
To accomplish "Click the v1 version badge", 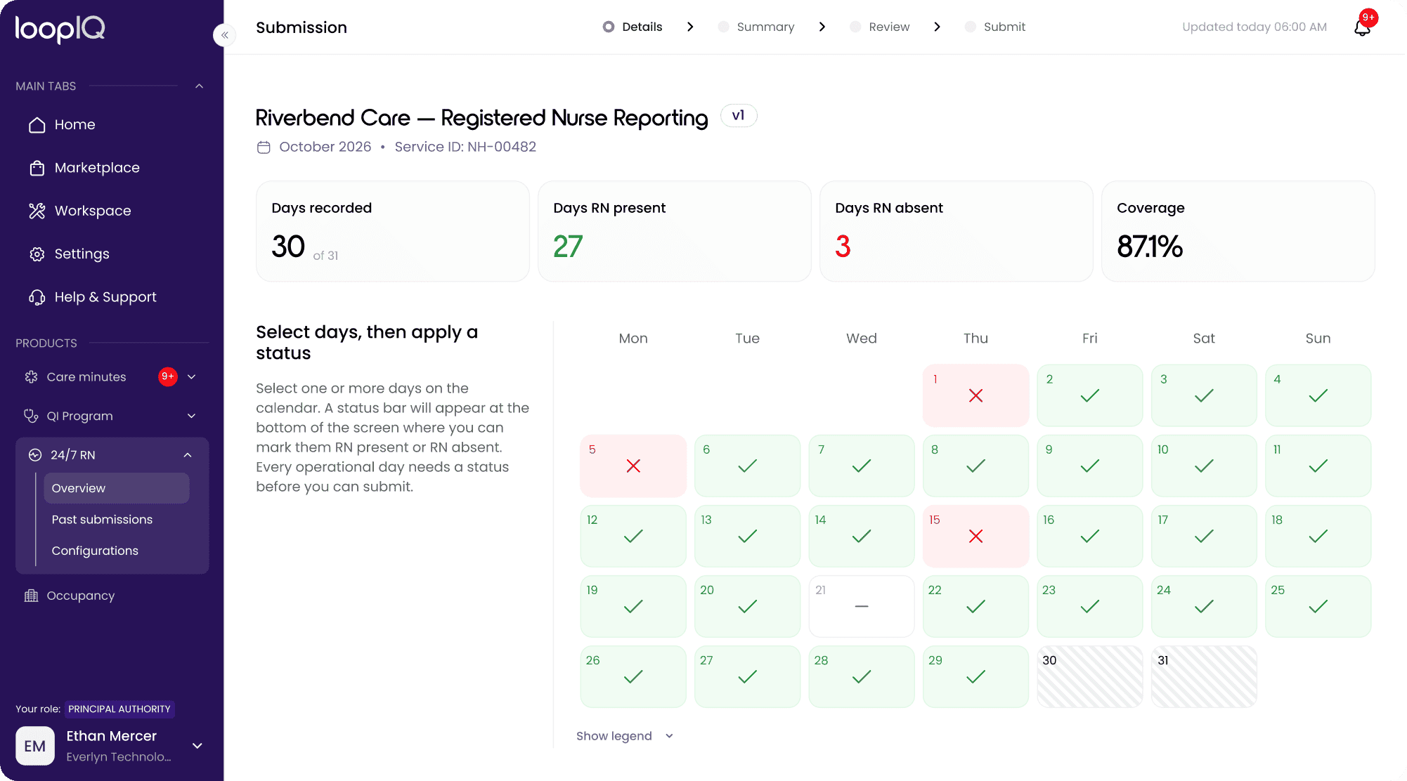I will [x=739, y=116].
